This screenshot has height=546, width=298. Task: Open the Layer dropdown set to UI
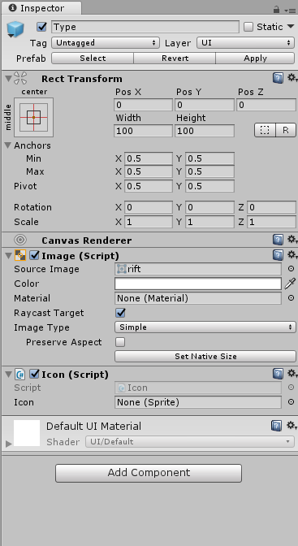click(x=246, y=43)
